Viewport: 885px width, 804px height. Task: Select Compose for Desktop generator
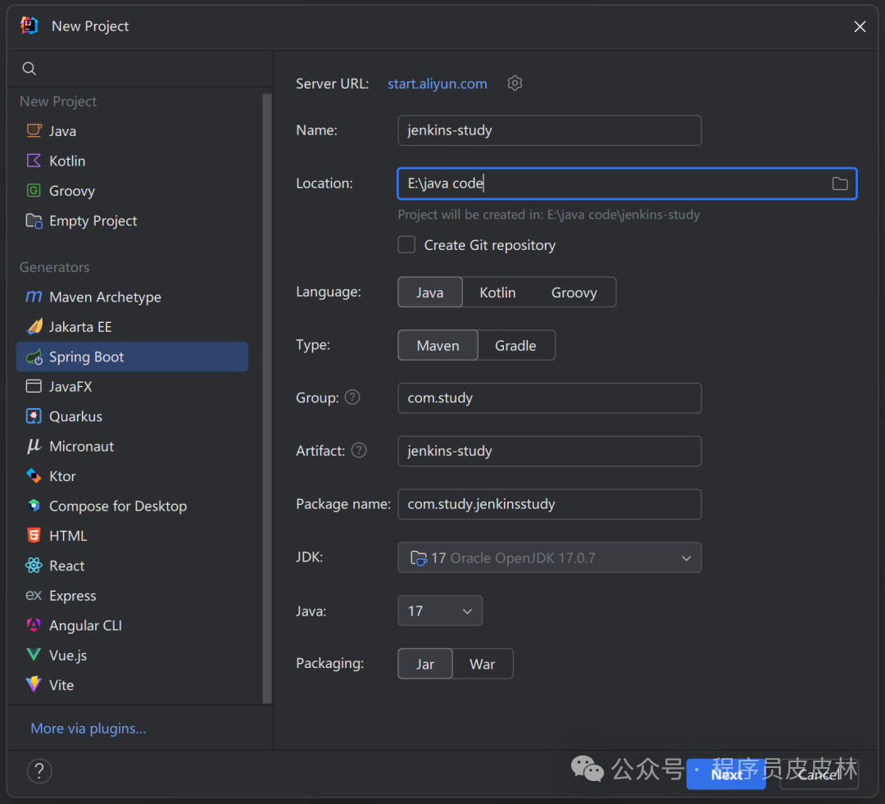pyautogui.click(x=132, y=506)
